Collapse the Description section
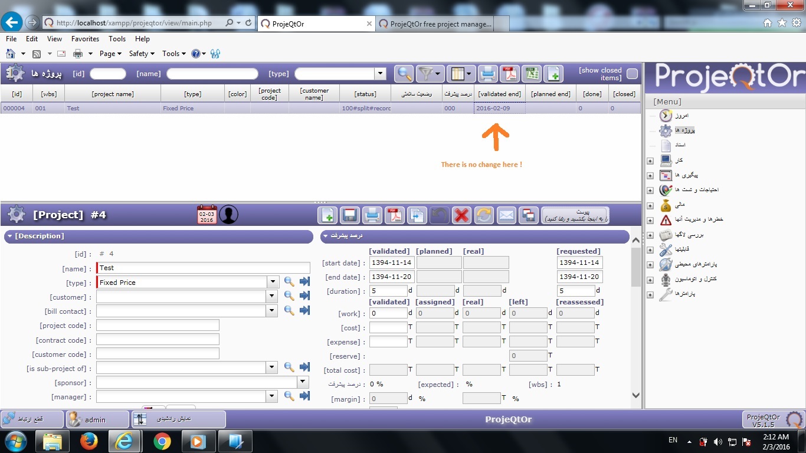The width and height of the screenshot is (806, 453). coord(10,237)
